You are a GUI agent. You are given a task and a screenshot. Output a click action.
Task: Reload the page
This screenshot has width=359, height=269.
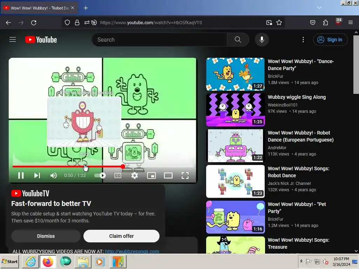(x=34, y=23)
